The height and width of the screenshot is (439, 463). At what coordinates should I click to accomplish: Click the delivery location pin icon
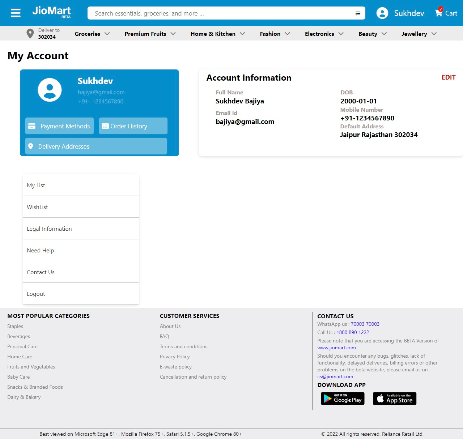(x=30, y=34)
